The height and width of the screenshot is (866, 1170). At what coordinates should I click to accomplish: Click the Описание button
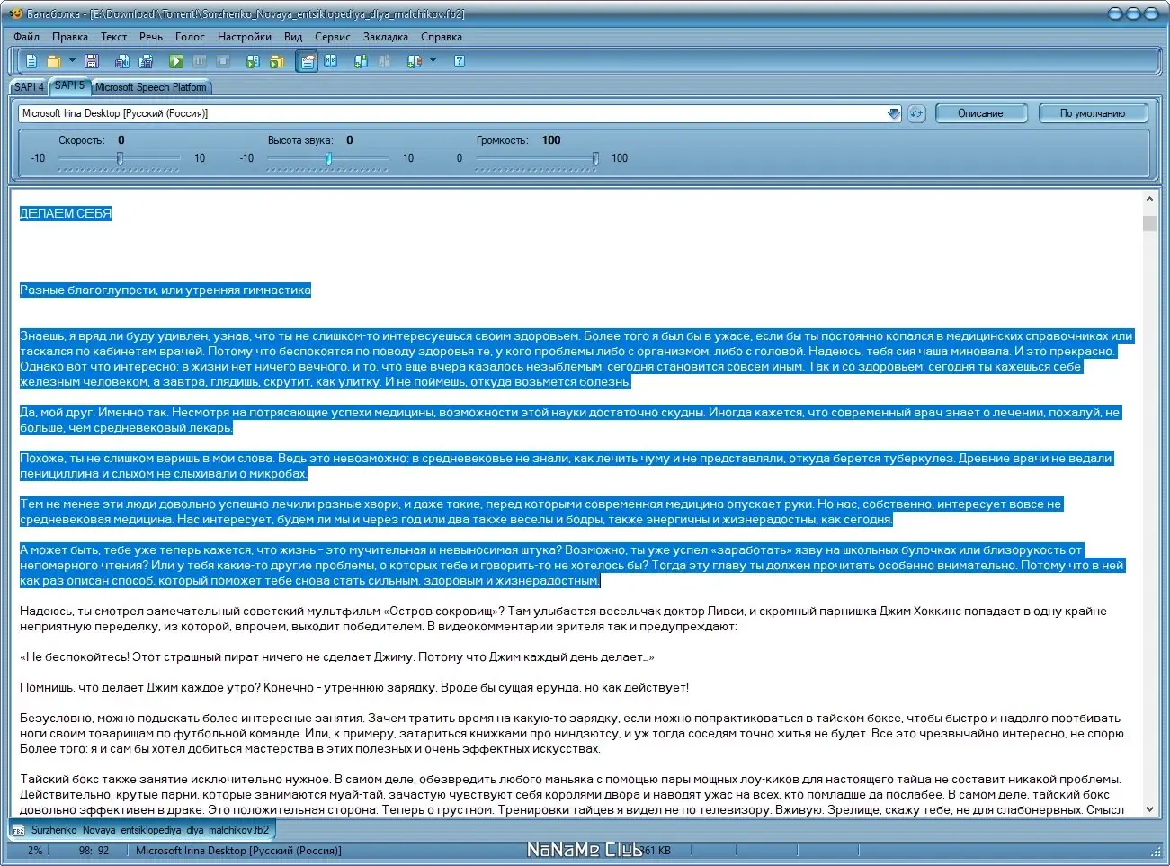coord(980,113)
